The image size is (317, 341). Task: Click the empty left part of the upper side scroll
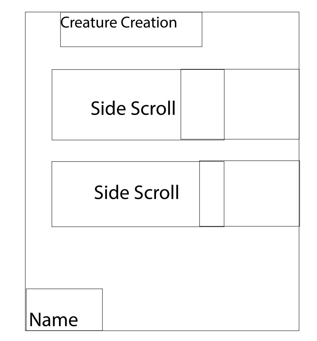click(71, 104)
